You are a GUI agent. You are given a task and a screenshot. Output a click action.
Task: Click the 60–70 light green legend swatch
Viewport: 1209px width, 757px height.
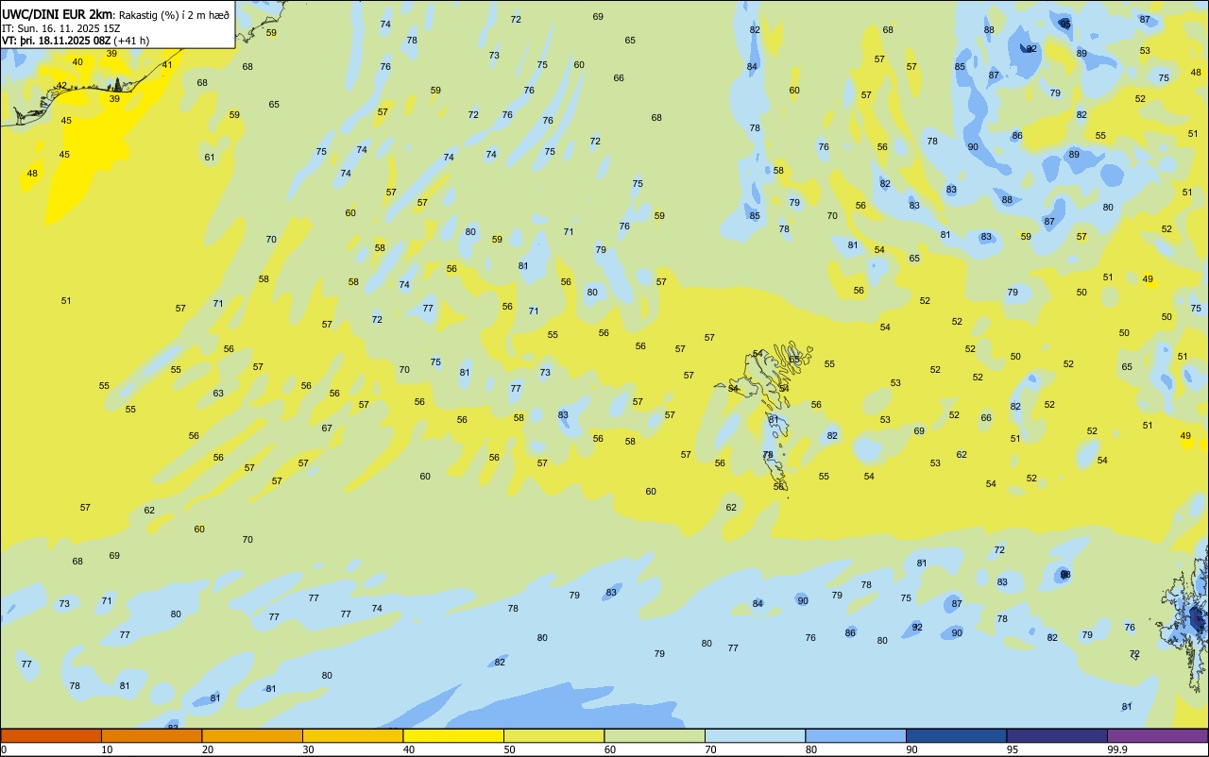click(x=655, y=735)
